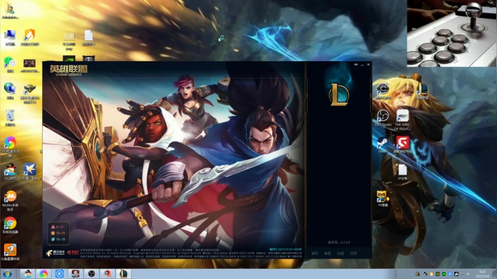Show hidden system tray icons
Screen dimensions: 497x279
point(411,274)
